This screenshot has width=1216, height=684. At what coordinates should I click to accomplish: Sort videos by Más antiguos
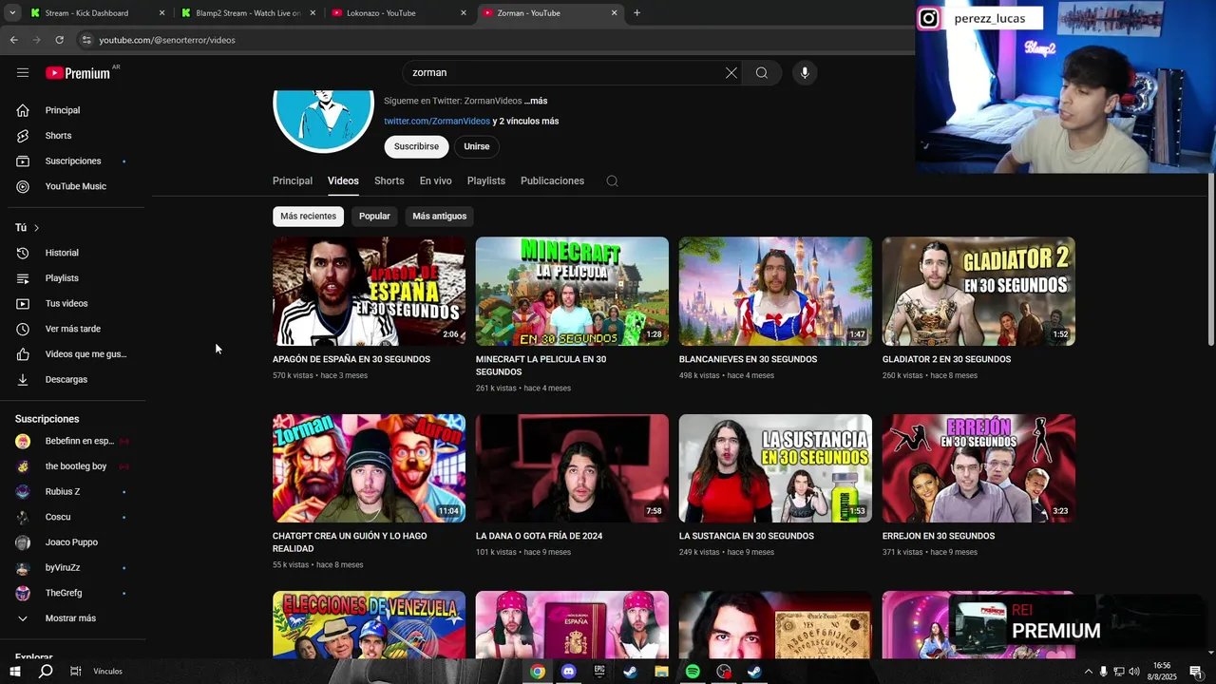point(440,216)
